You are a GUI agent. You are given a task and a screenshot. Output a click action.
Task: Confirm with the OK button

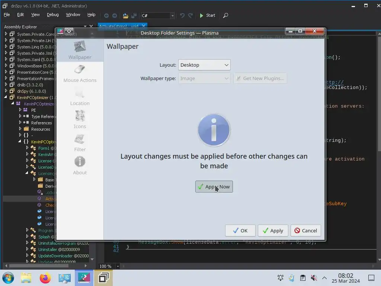click(240, 231)
